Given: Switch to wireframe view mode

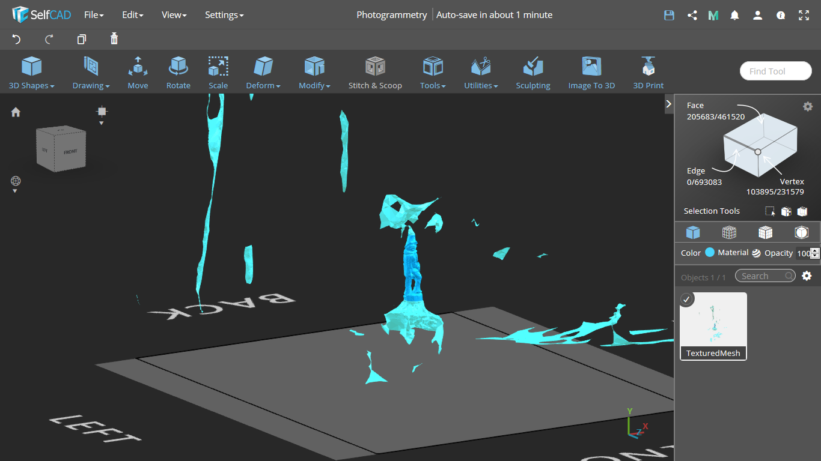Looking at the screenshot, I should (x=729, y=232).
